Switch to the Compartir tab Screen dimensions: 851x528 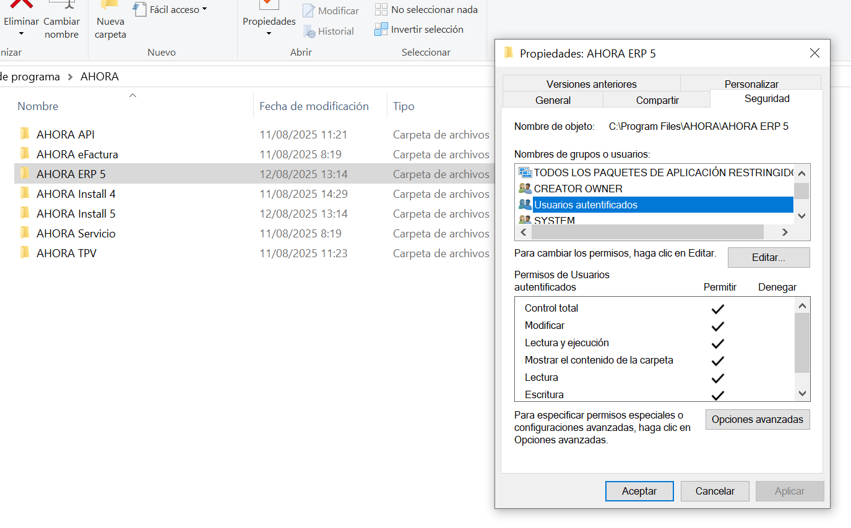pyautogui.click(x=657, y=100)
